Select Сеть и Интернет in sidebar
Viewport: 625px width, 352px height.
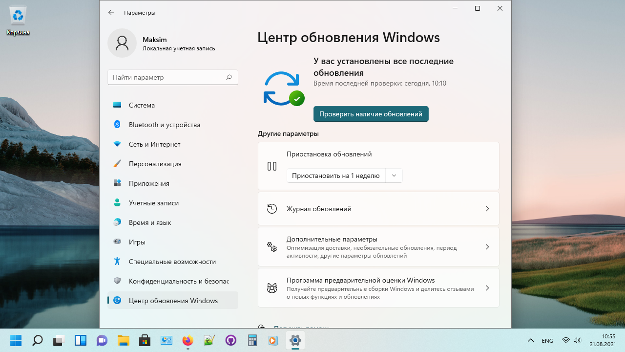click(x=173, y=144)
